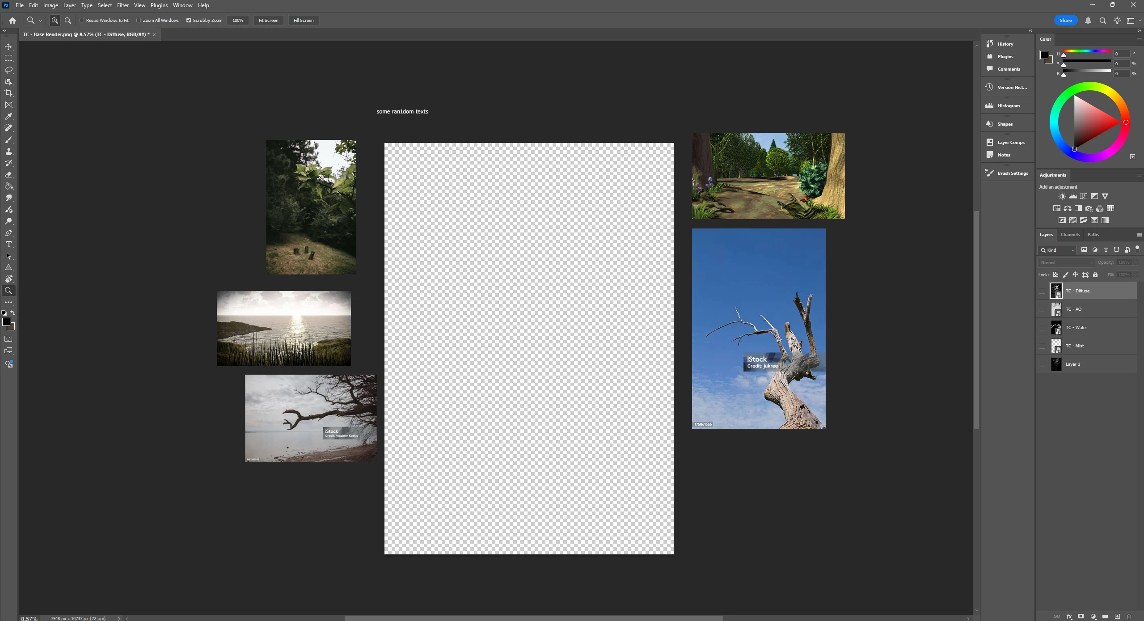
Task: Select the Lasso tool
Action: (8, 70)
